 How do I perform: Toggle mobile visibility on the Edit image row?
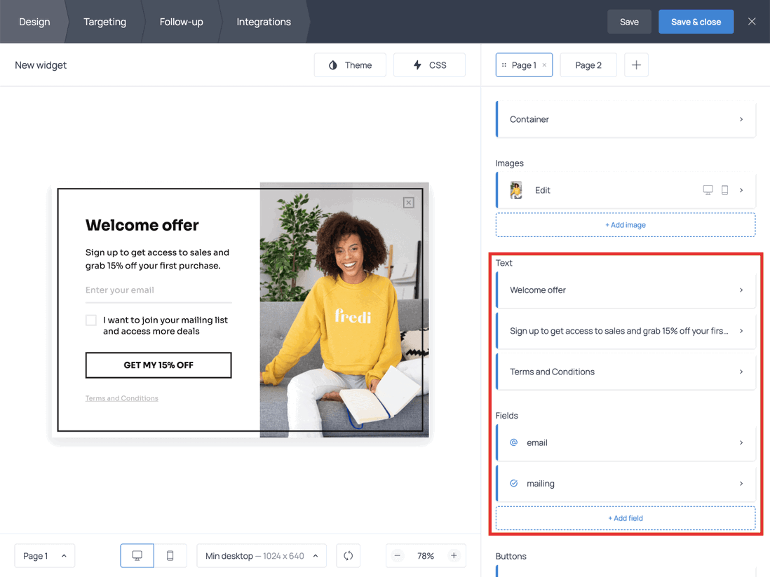[726, 189]
